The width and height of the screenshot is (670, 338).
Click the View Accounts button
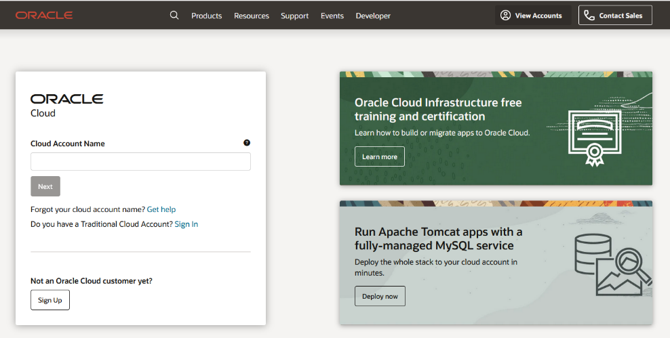533,16
